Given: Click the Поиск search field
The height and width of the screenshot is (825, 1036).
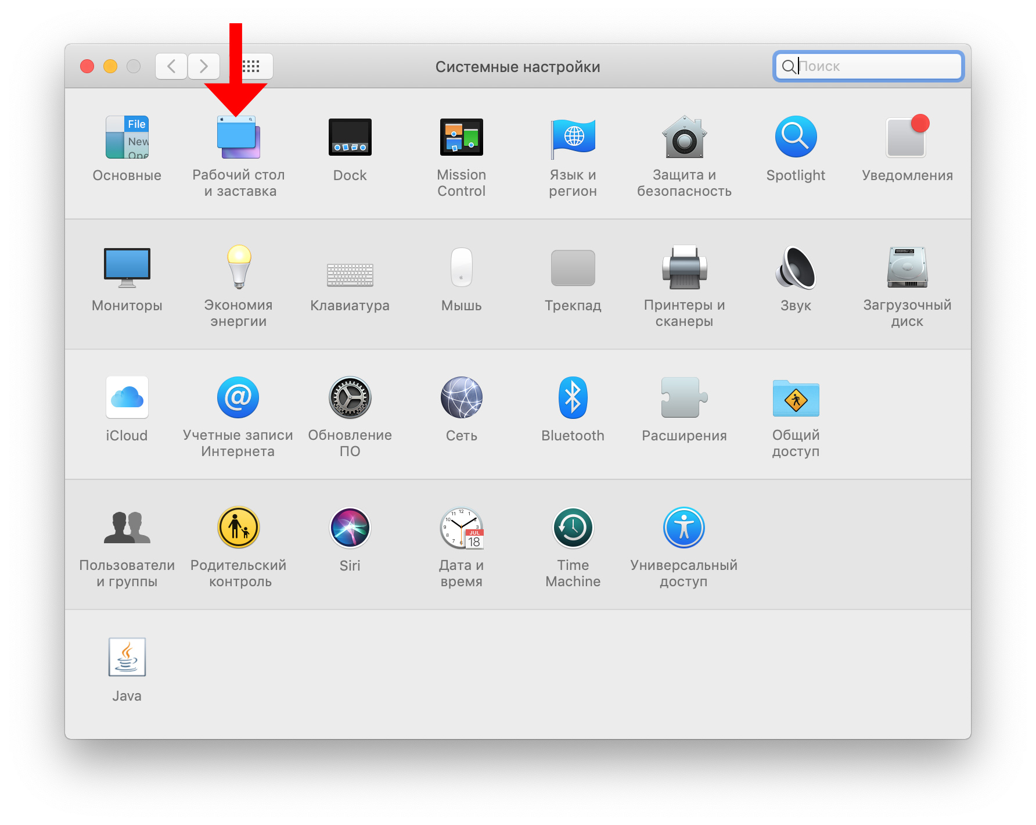Looking at the screenshot, I should pos(868,66).
